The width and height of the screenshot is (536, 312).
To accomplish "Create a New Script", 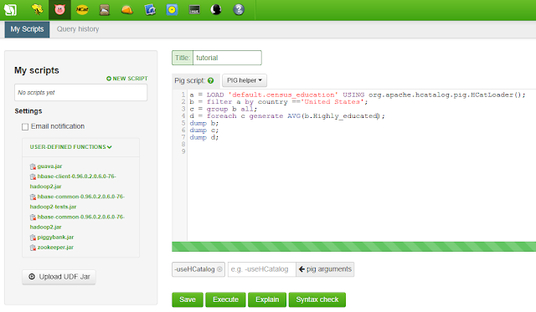I will tap(127, 79).
